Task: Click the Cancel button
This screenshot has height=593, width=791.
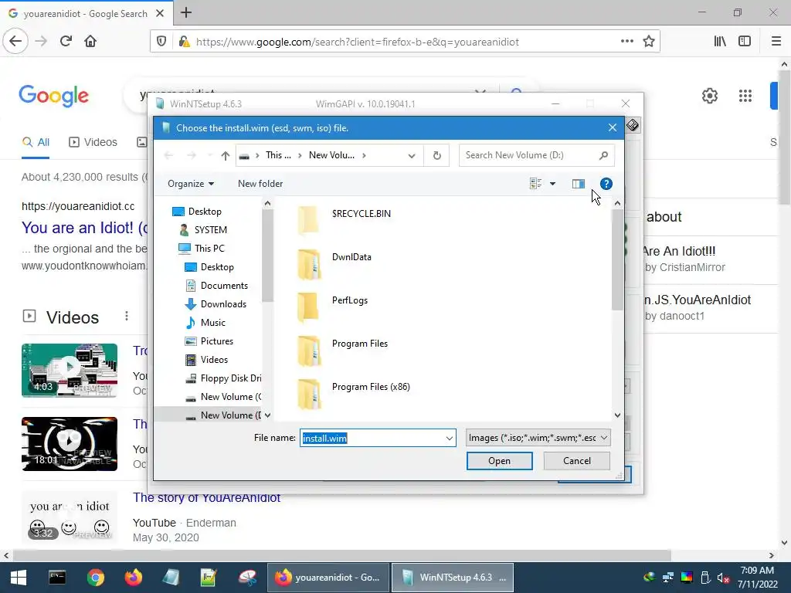Action: 576,461
